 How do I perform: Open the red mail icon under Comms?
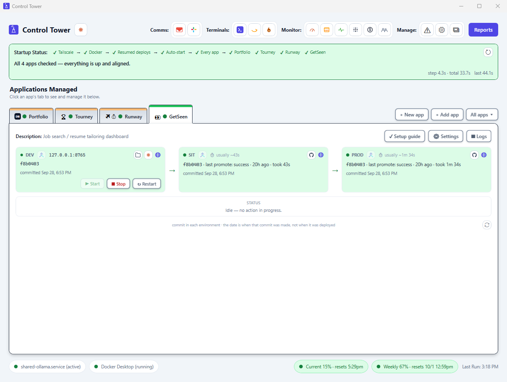[179, 30]
